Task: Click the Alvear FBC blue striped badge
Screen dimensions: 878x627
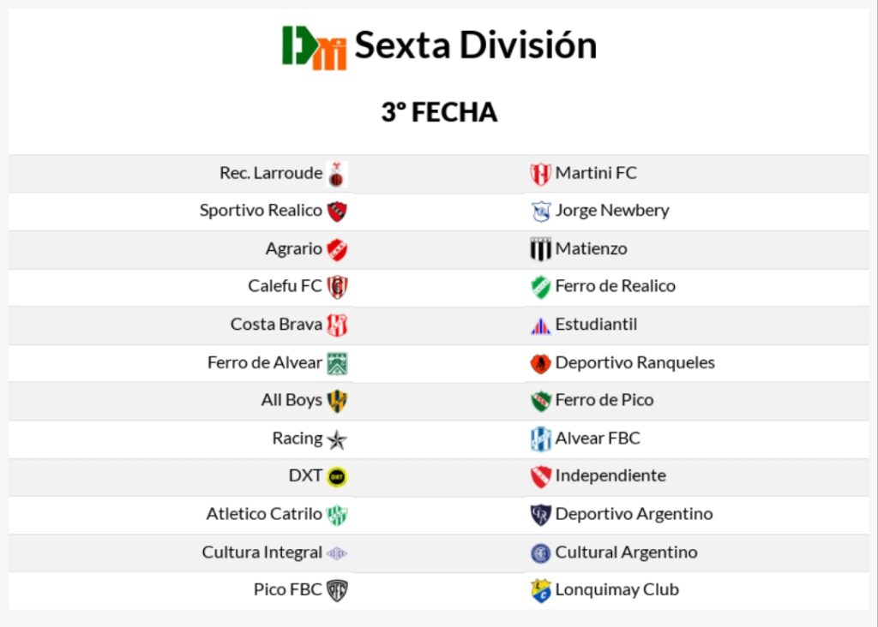Action: tap(540, 439)
